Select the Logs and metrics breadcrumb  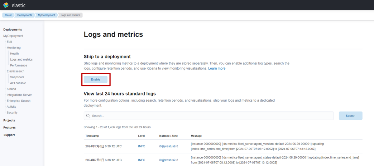point(70,15)
